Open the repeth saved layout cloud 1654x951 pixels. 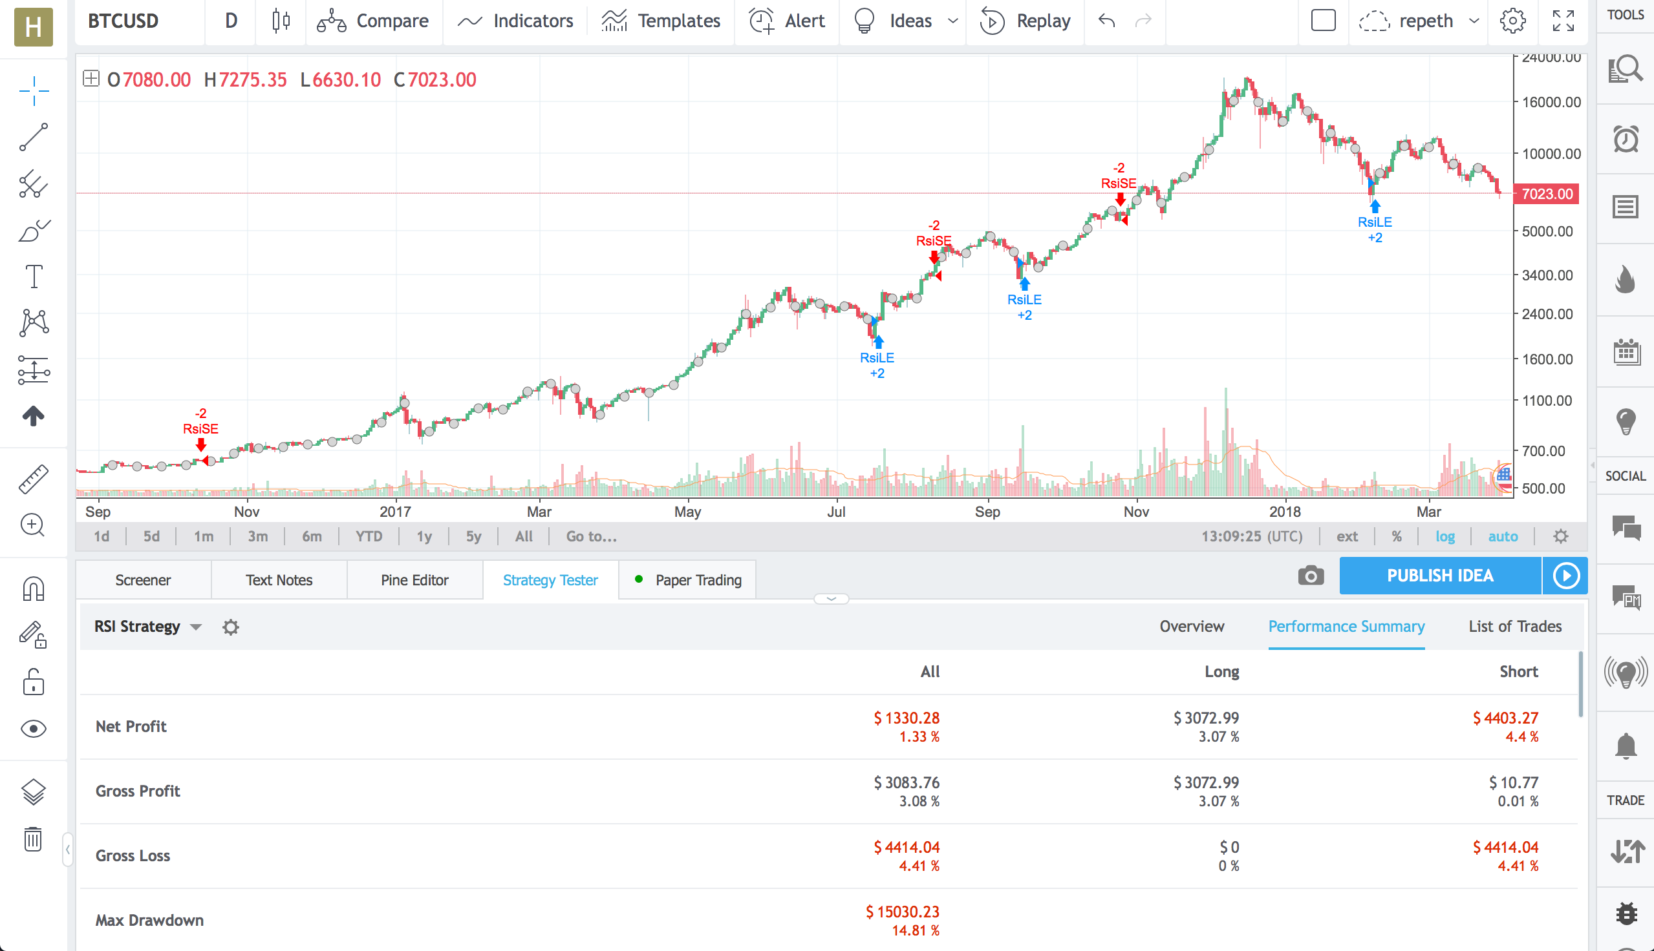click(1406, 21)
